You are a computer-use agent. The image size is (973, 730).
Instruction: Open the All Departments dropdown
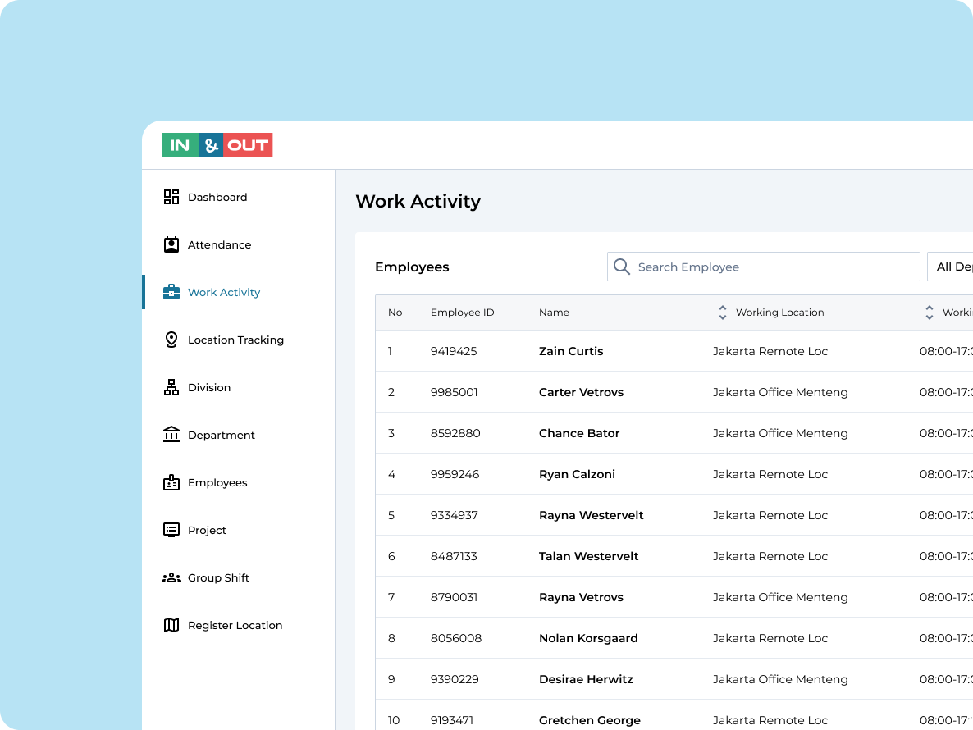pos(952,267)
